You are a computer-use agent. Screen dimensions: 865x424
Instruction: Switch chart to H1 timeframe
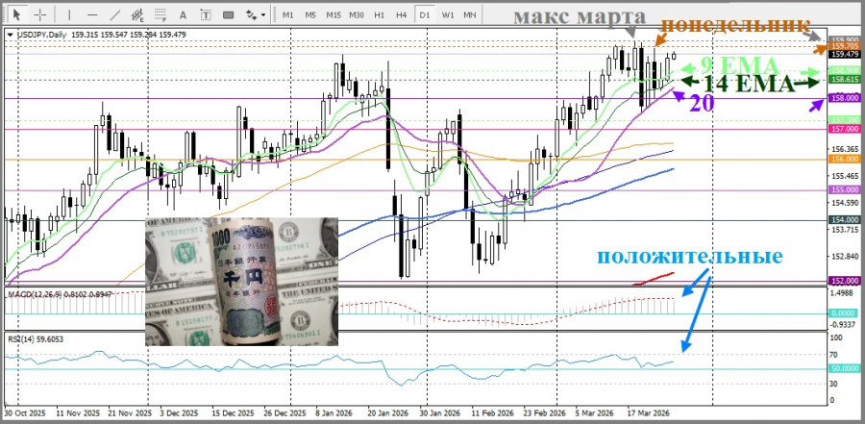tap(379, 15)
